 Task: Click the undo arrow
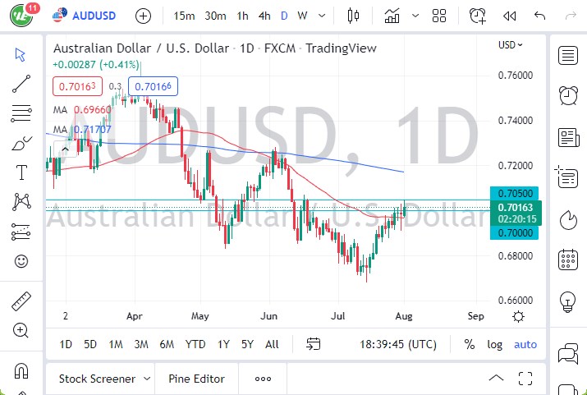click(539, 16)
